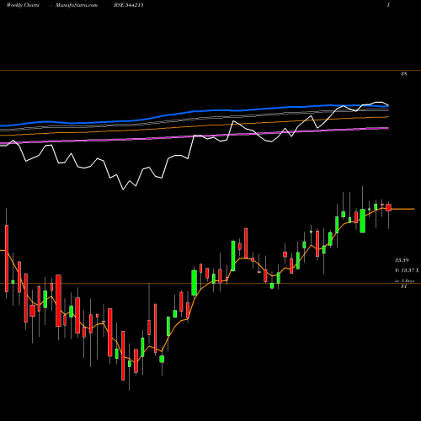The width and height of the screenshot is (421, 421).
Task: Click the "31" price axis label
Action: point(403,286)
